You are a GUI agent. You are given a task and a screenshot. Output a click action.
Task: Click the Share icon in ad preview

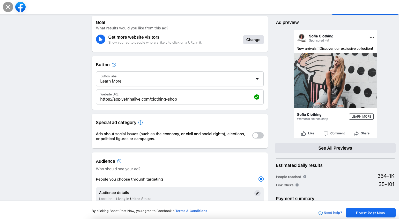pos(356,133)
